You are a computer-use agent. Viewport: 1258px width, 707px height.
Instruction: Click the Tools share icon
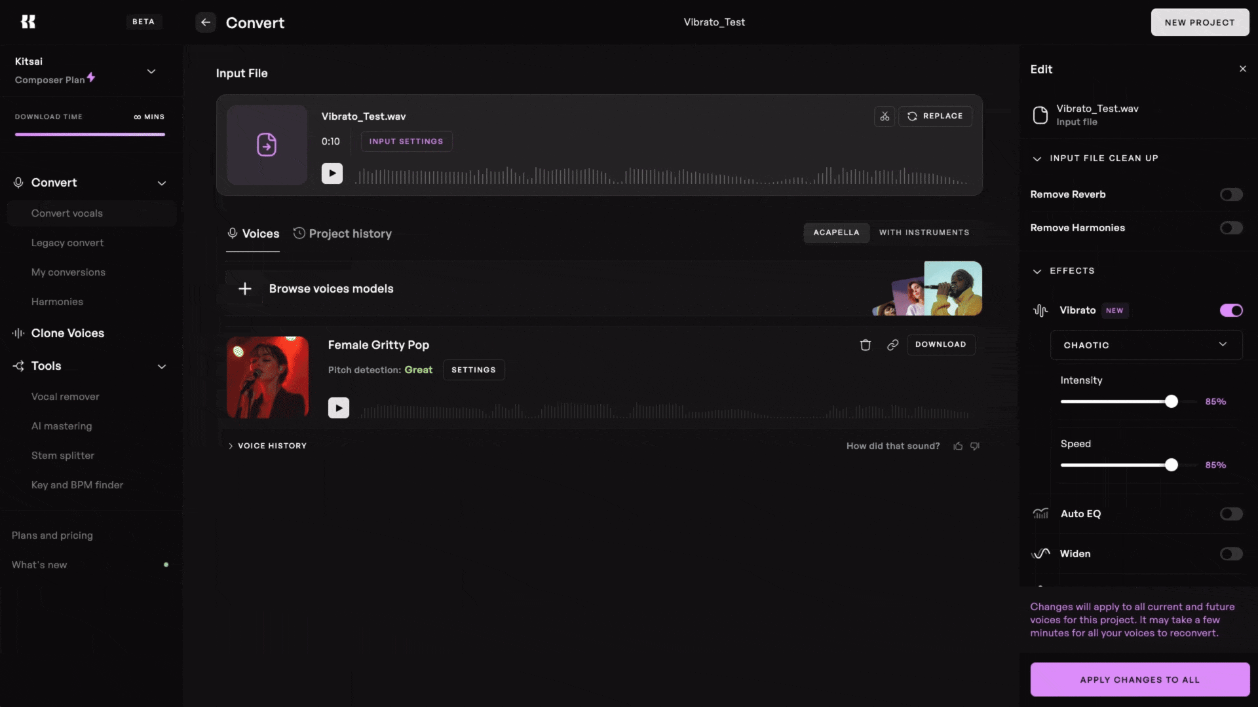[x=18, y=366]
